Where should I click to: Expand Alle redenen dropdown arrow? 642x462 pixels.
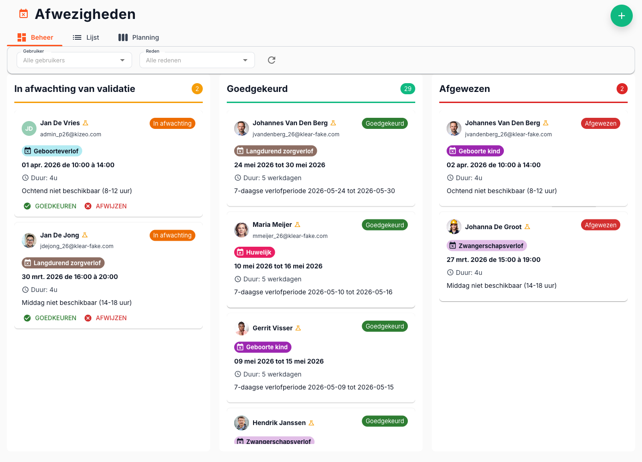point(245,60)
